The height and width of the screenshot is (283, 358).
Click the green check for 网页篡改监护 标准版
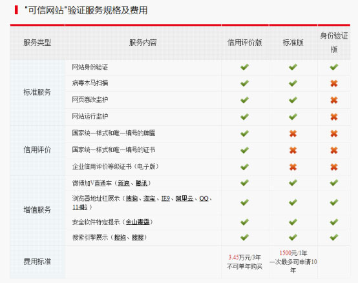coord(293,100)
